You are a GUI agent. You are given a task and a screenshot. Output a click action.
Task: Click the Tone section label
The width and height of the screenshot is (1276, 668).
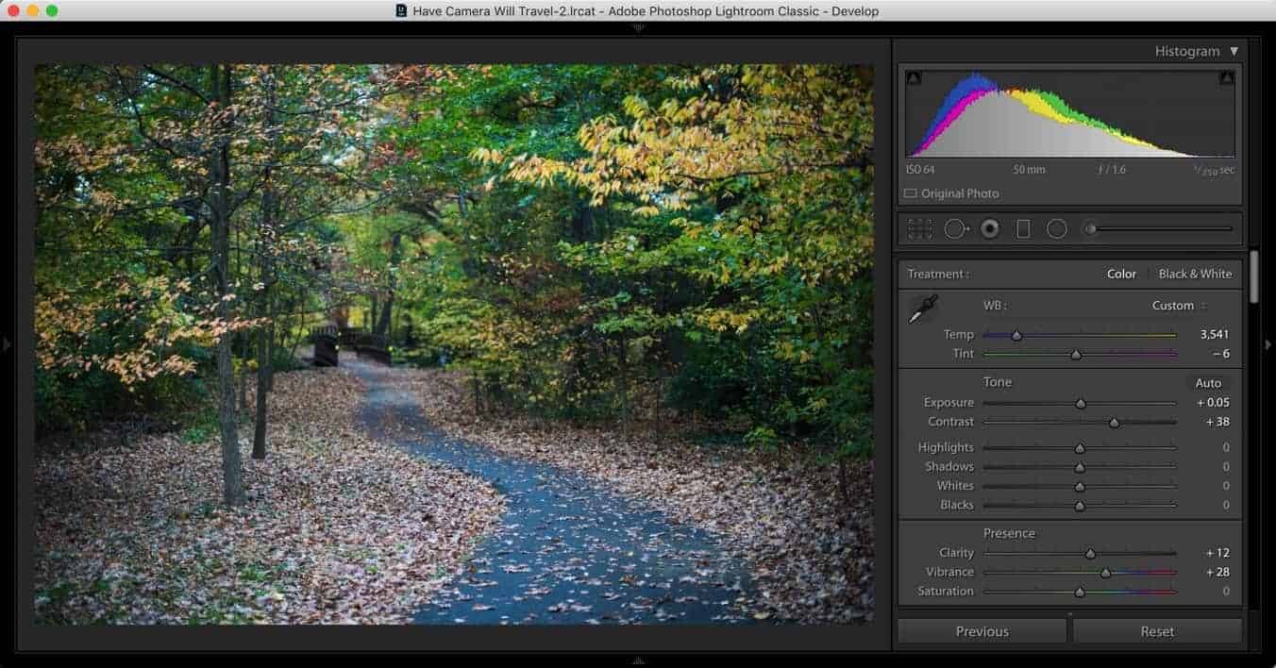pyautogui.click(x=998, y=382)
